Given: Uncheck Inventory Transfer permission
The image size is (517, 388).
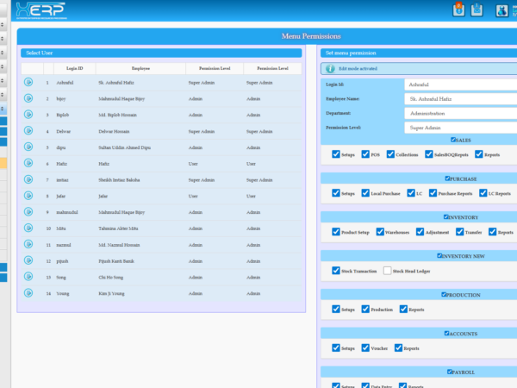Looking at the screenshot, I should [x=459, y=232].
